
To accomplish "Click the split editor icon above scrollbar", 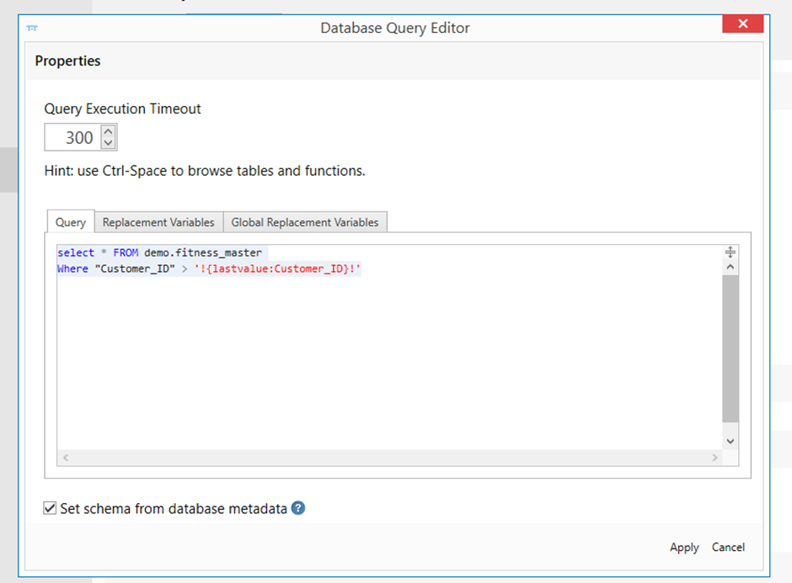I will pos(730,252).
